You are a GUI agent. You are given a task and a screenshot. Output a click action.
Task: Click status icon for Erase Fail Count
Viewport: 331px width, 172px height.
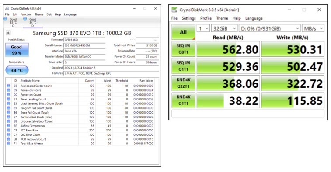coord(8,112)
